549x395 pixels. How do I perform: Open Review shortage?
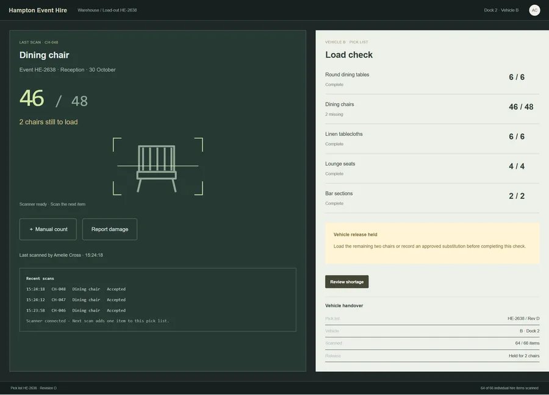tap(346, 282)
